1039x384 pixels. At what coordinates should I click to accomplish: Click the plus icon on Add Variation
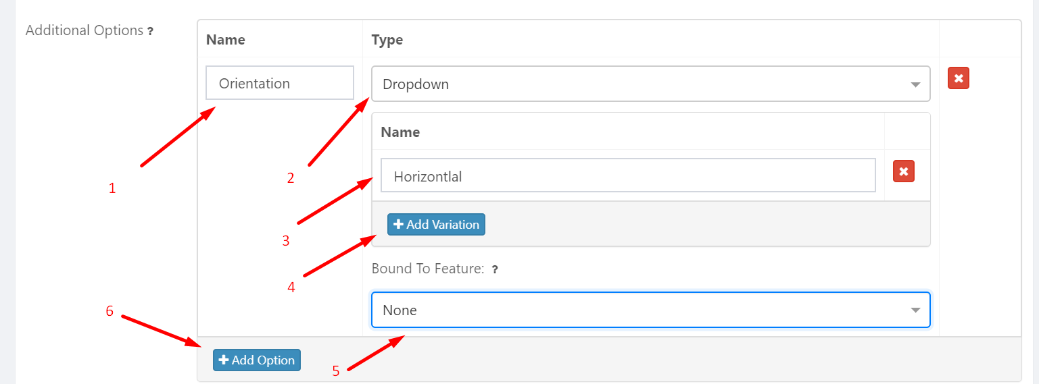tap(398, 225)
